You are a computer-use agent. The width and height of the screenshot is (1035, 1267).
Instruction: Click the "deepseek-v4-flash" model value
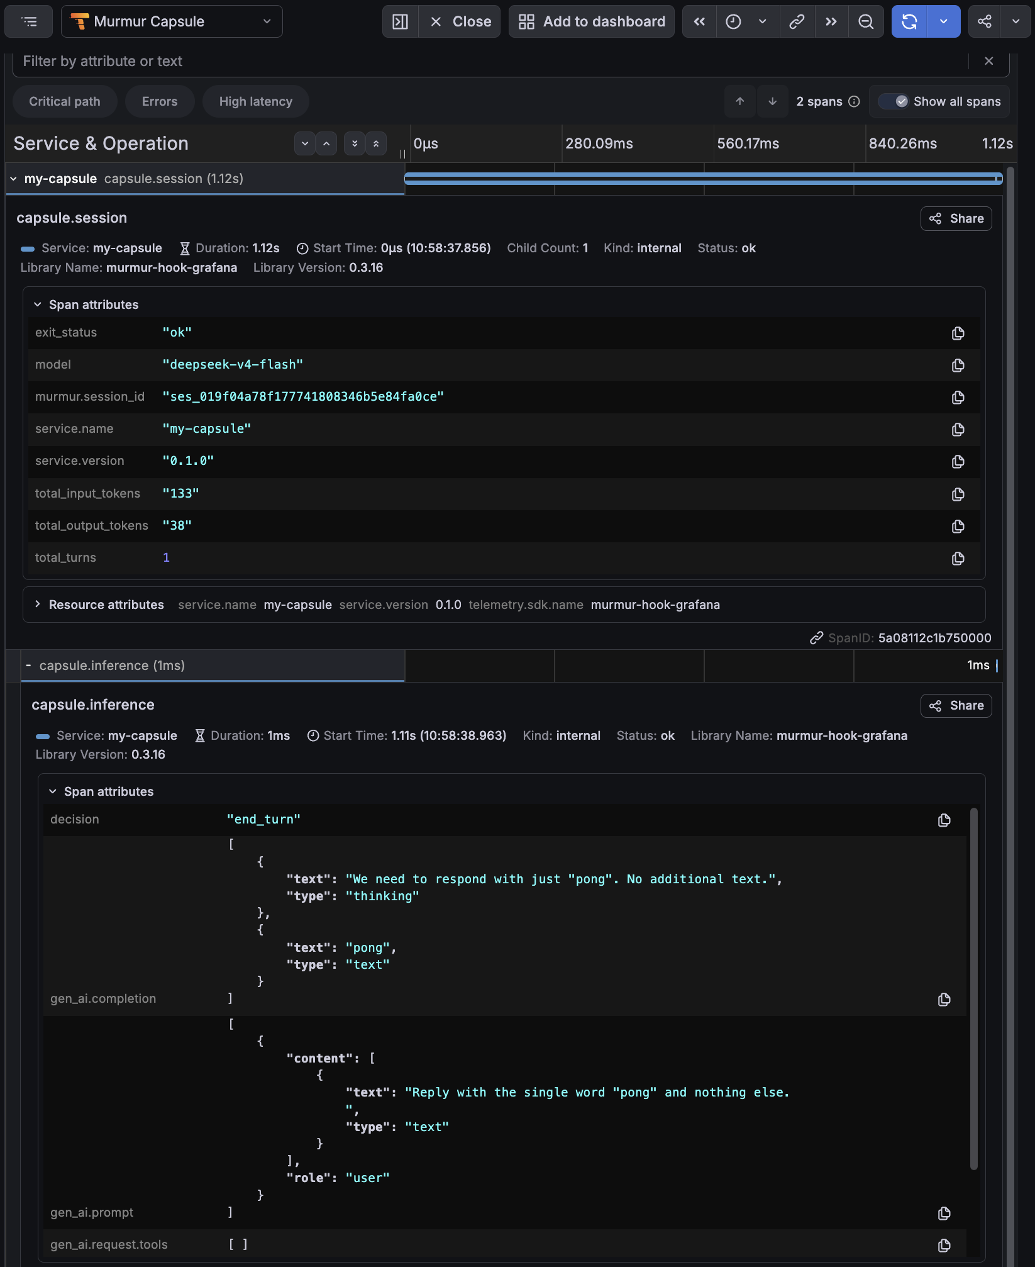(233, 364)
